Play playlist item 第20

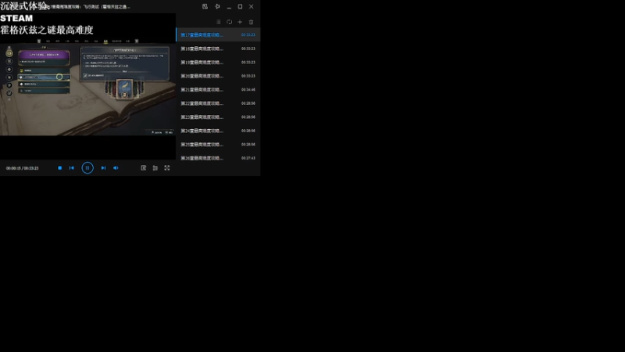[x=218, y=76]
